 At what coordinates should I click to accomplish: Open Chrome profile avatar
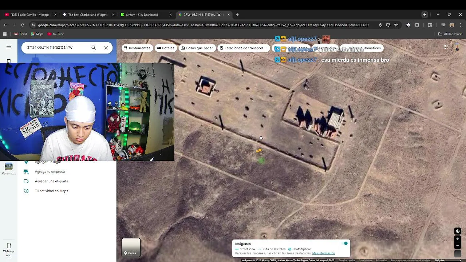pos(452,25)
